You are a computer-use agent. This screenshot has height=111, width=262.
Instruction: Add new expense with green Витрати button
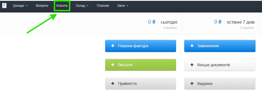pyautogui.click(x=140, y=65)
